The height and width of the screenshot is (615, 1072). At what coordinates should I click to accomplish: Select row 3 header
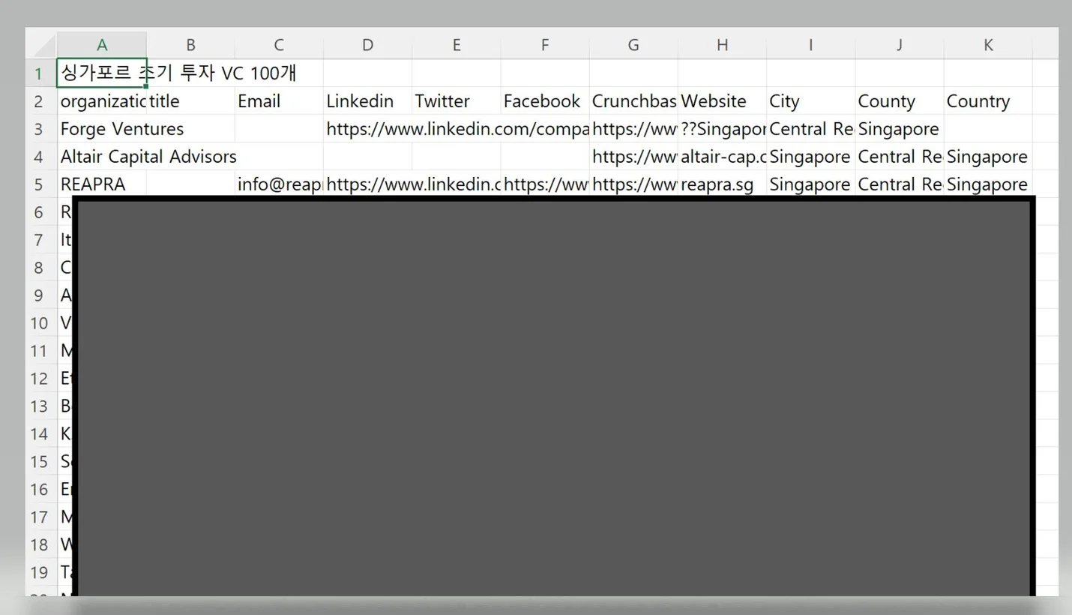click(41, 128)
